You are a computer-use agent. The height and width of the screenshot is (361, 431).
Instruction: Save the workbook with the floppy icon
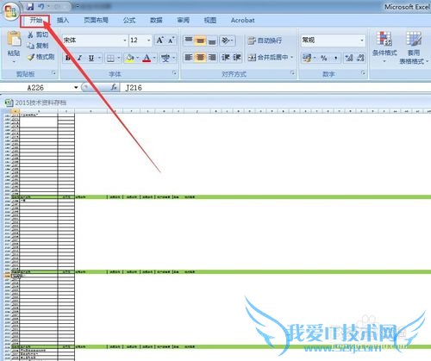click(x=30, y=6)
